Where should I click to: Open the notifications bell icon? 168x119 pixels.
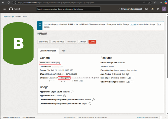(152, 9)
